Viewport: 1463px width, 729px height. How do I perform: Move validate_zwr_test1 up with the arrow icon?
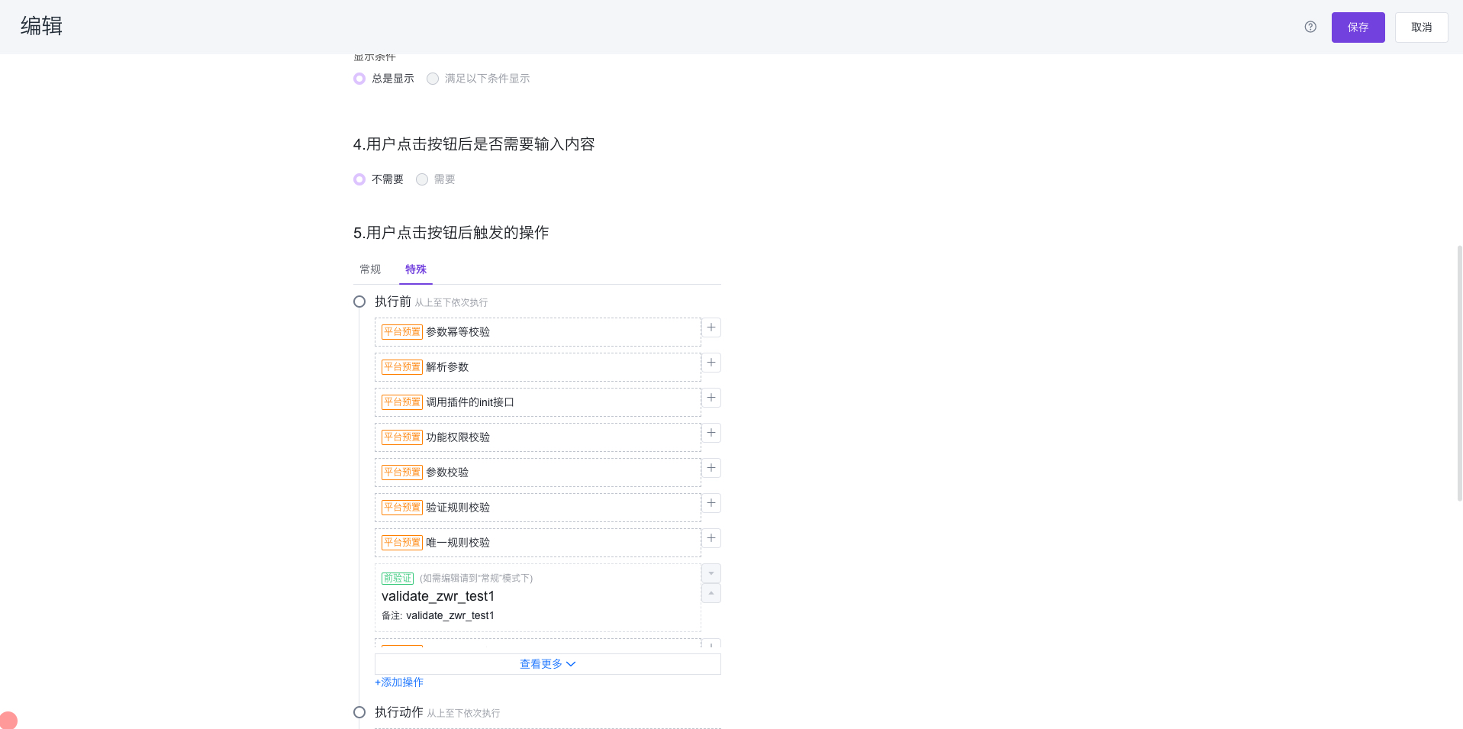point(711,593)
